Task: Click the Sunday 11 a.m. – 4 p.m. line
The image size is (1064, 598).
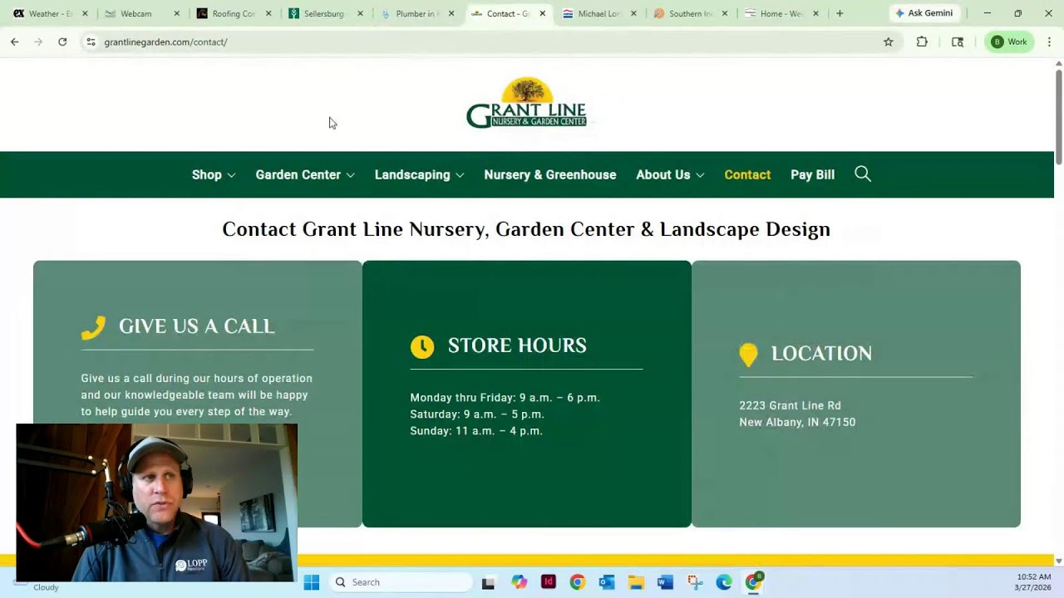Action: [x=476, y=430]
